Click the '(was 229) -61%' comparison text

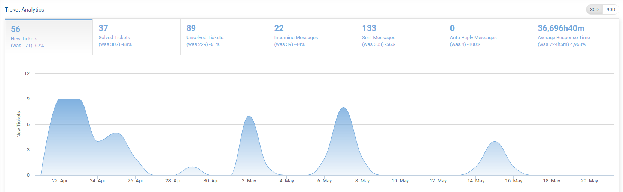pos(203,44)
